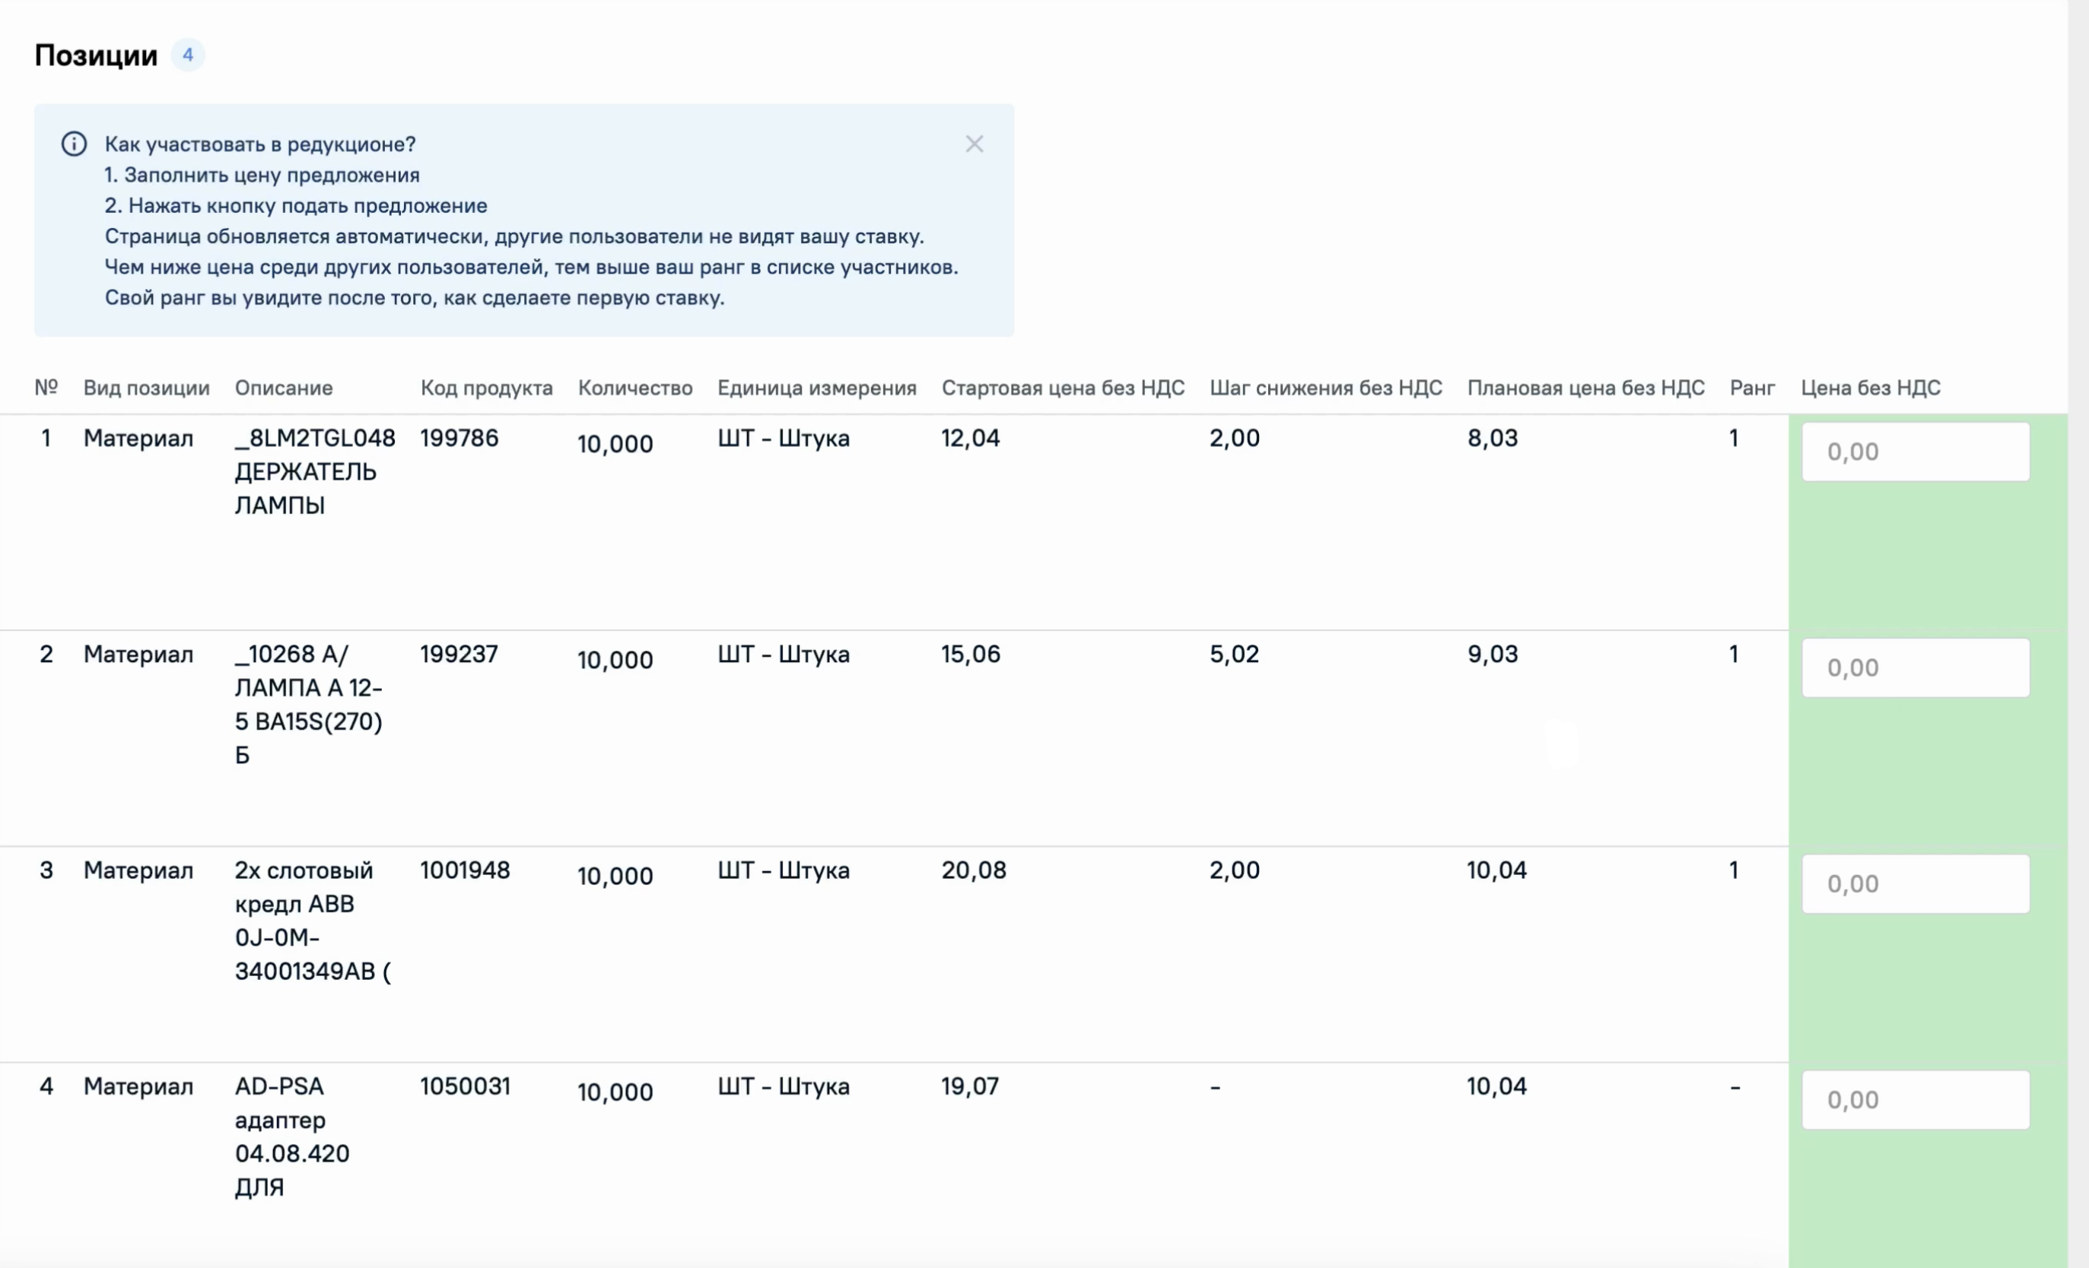
Task: Click banner line Нажать кнопку подать предложение
Action: [296, 205]
